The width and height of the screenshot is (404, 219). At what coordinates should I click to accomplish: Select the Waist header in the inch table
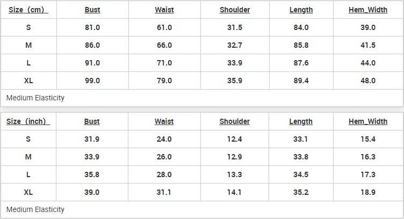[x=164, y=121]
